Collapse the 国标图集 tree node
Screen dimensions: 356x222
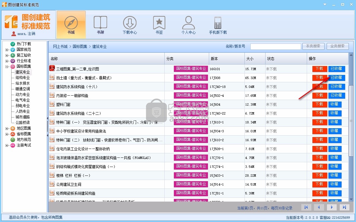(7, 67)
